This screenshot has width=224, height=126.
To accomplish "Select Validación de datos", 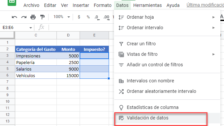I will click(x=167, y=118).
